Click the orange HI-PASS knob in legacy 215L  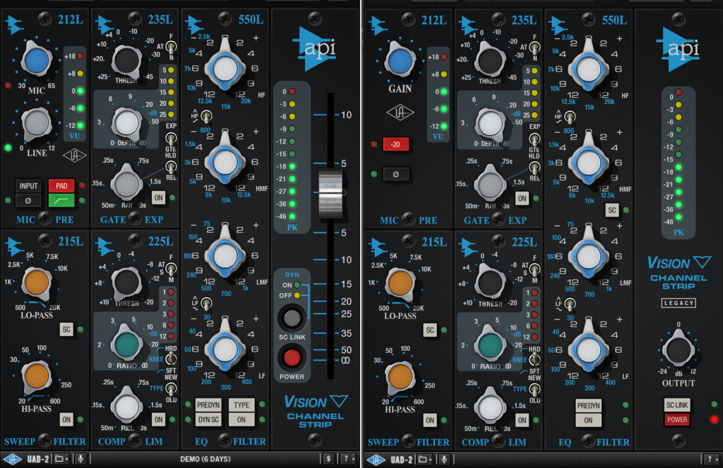[401, 376]
